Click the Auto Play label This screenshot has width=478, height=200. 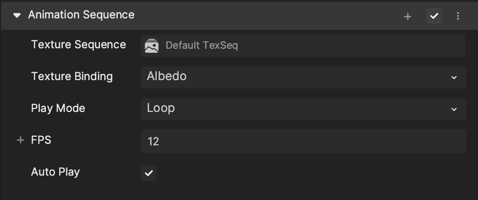point(55,172)
